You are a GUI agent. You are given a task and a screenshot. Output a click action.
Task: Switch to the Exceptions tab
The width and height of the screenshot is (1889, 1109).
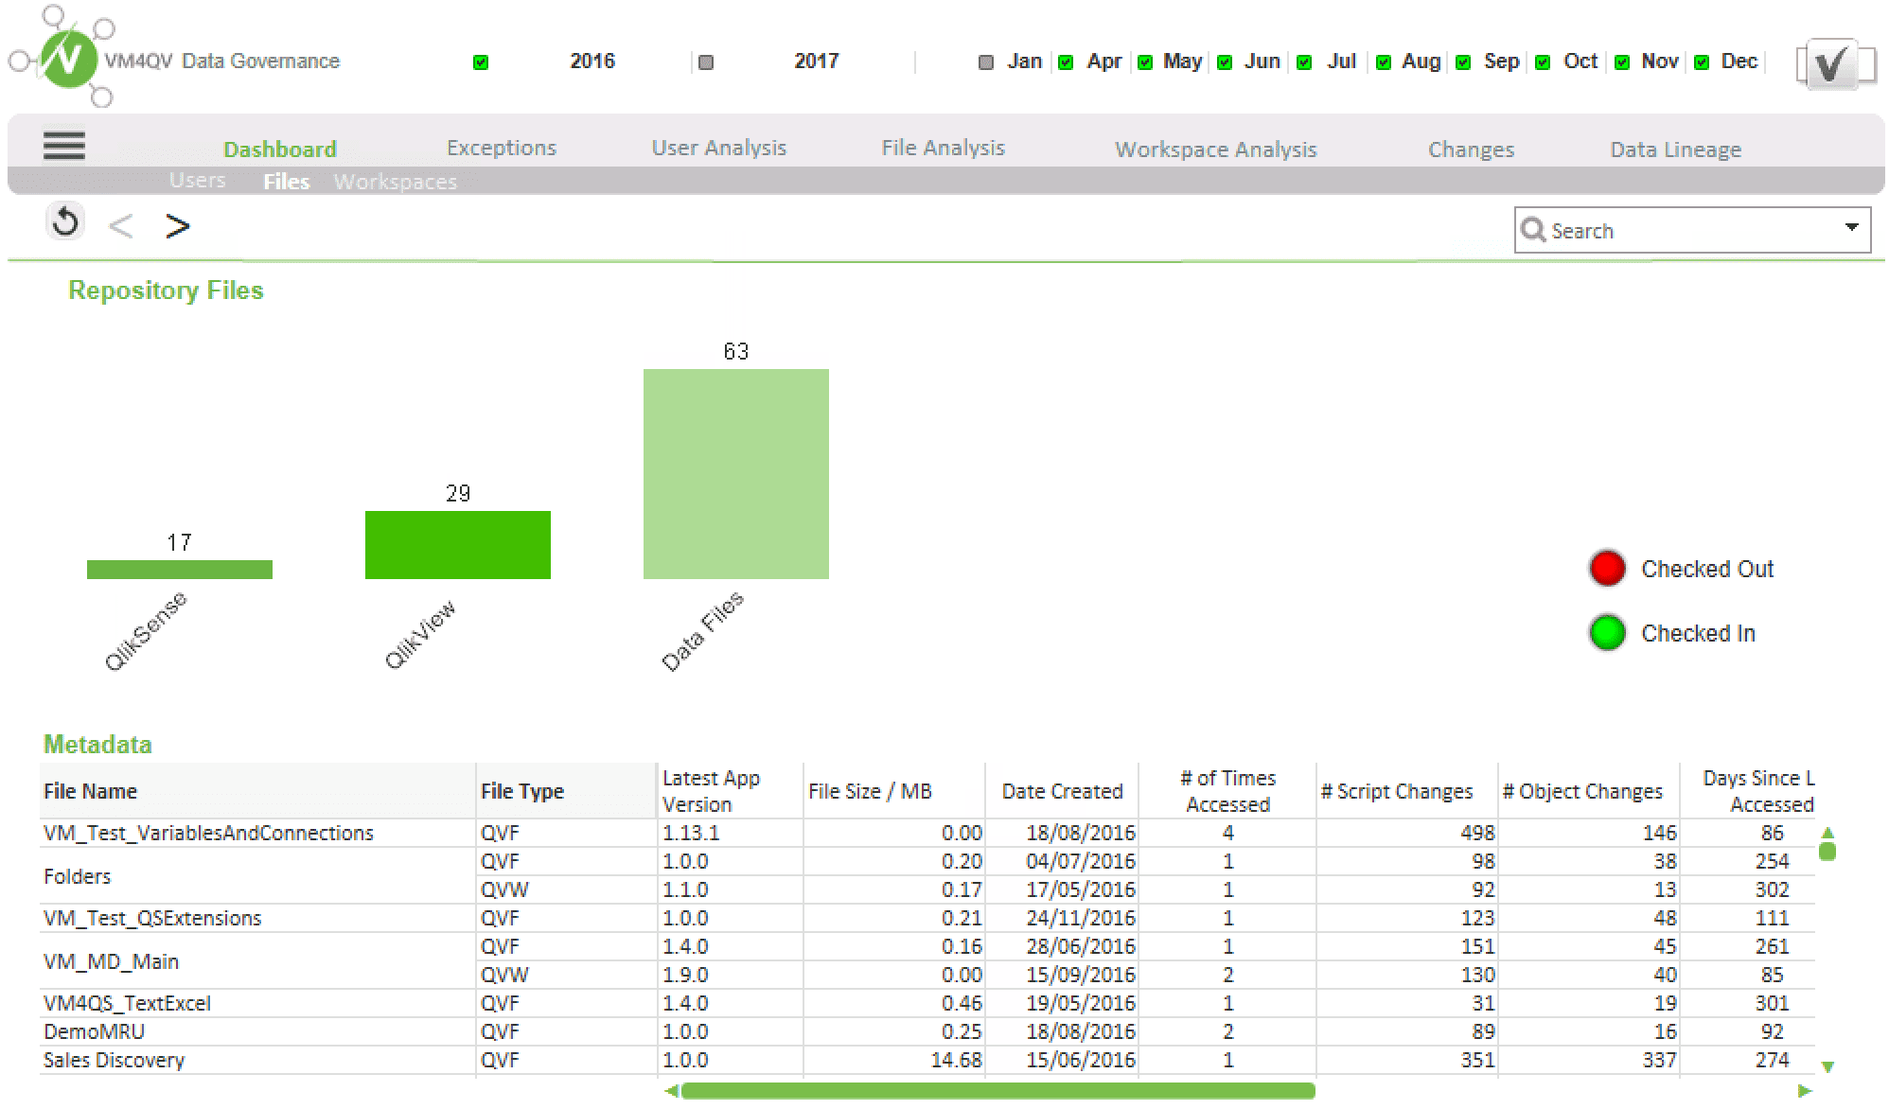502,148
